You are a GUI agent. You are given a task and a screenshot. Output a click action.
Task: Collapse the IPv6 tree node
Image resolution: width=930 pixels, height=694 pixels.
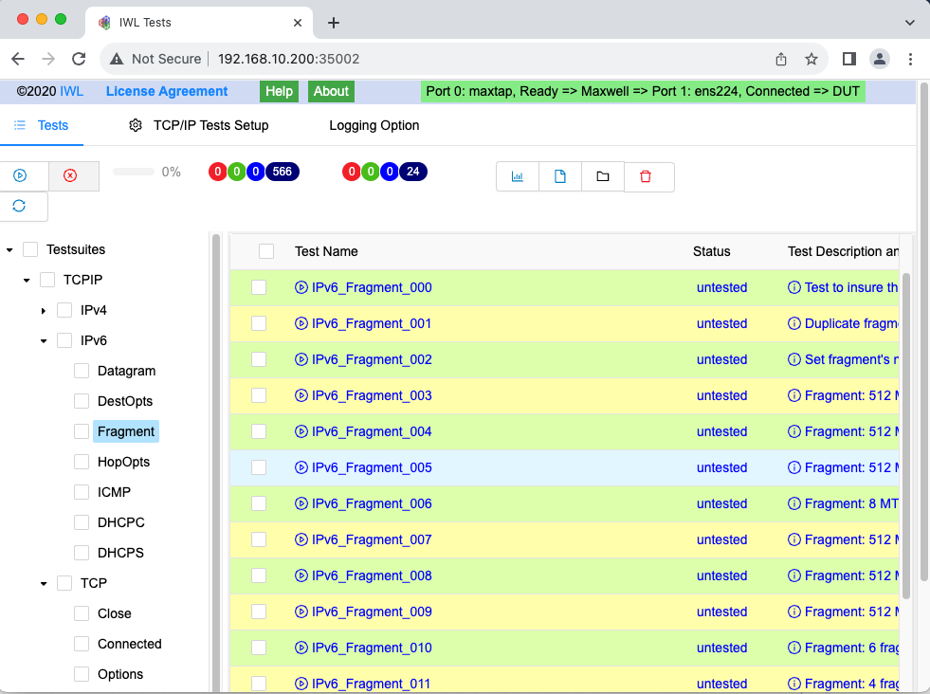point(42,339)
